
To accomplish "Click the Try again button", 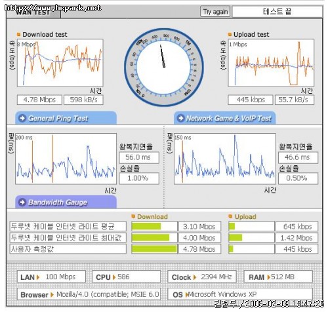I will 215,12.
